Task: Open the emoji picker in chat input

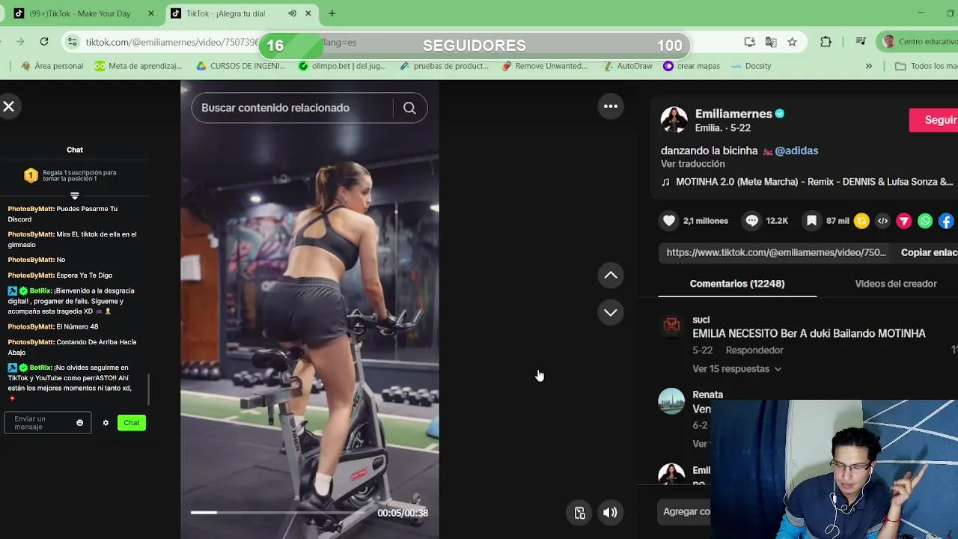Action: coord(79,423)
